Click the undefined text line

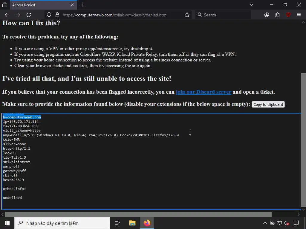(x=12, y=198)
